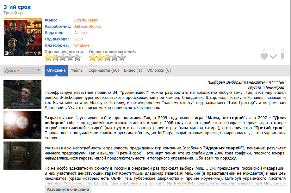Screen dimensions: 291x193
Task: Open the game box cover image
Action: coord(23,37)
